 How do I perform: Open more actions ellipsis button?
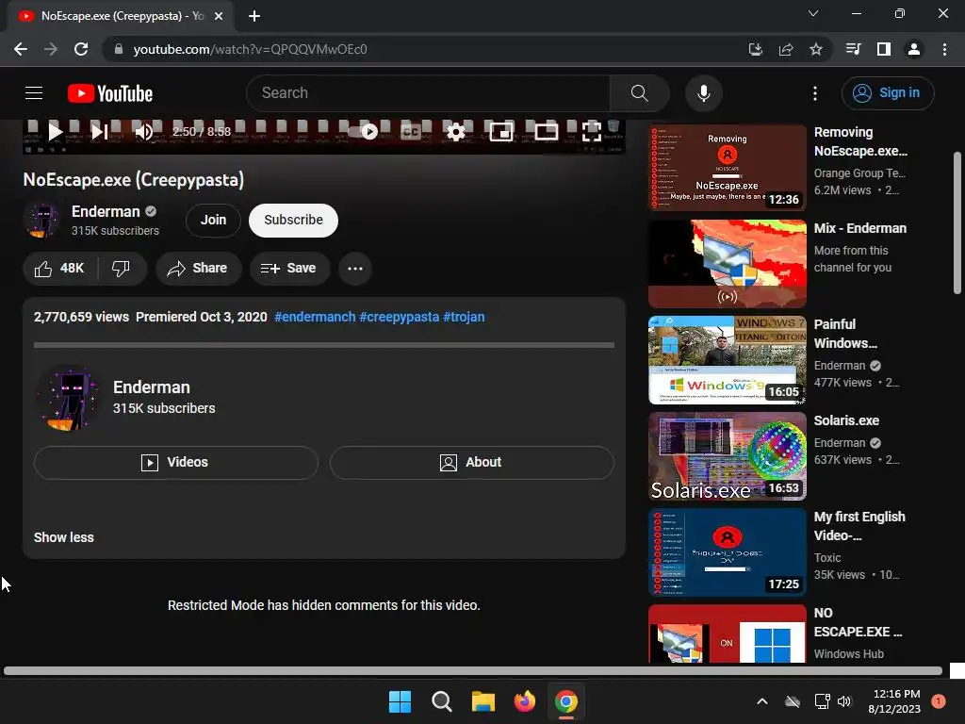[x=355, y=269]
